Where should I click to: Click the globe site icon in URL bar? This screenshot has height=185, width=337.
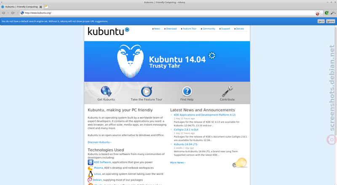pos(22,13)
